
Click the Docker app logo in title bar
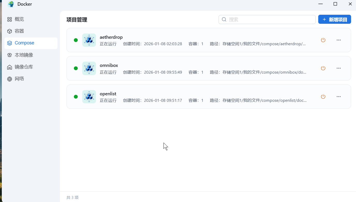click(x=11, y=4)
